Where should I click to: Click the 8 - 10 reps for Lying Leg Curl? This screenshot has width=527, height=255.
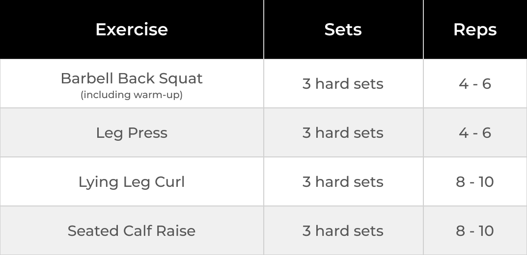[x=475, y=181]
